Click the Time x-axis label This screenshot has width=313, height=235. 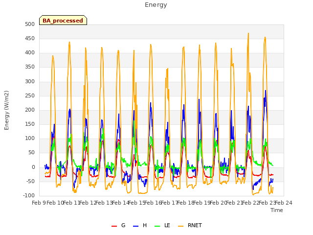coord(277,210)
